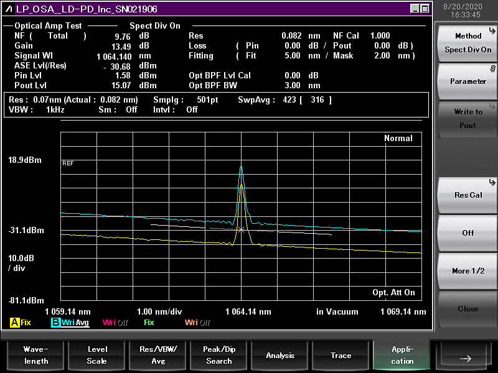This screenshot has width=498, height=373.
Task: Select trace B cyan indicator
Action: pos(55,323)
